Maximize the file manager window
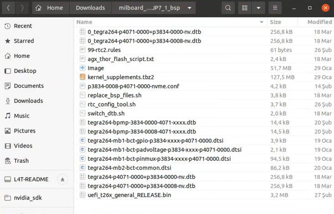Screen dimensions: 334x214 [310, 8]
